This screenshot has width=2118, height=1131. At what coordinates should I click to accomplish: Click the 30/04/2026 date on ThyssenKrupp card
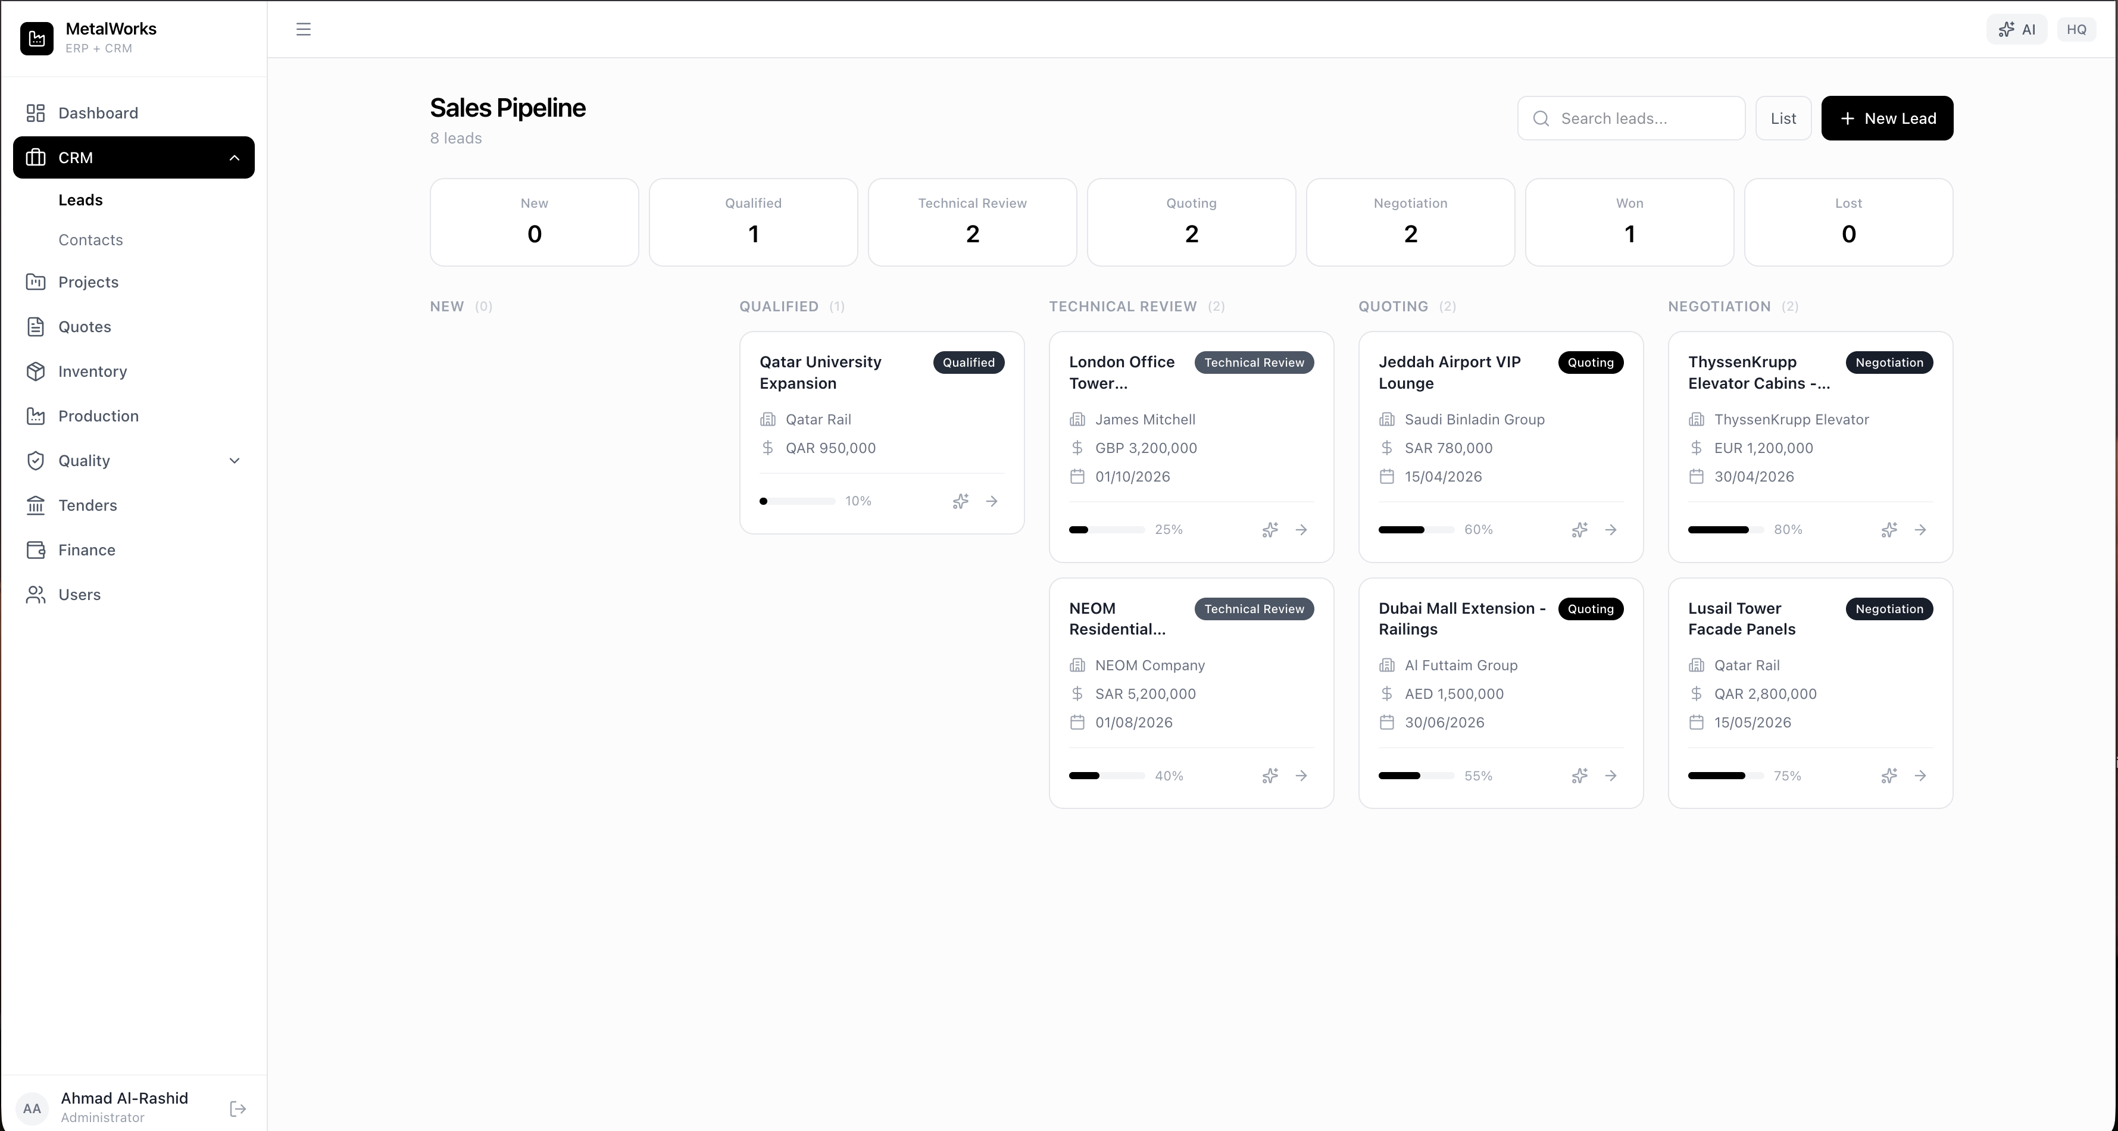click(x=1754, y=477)
